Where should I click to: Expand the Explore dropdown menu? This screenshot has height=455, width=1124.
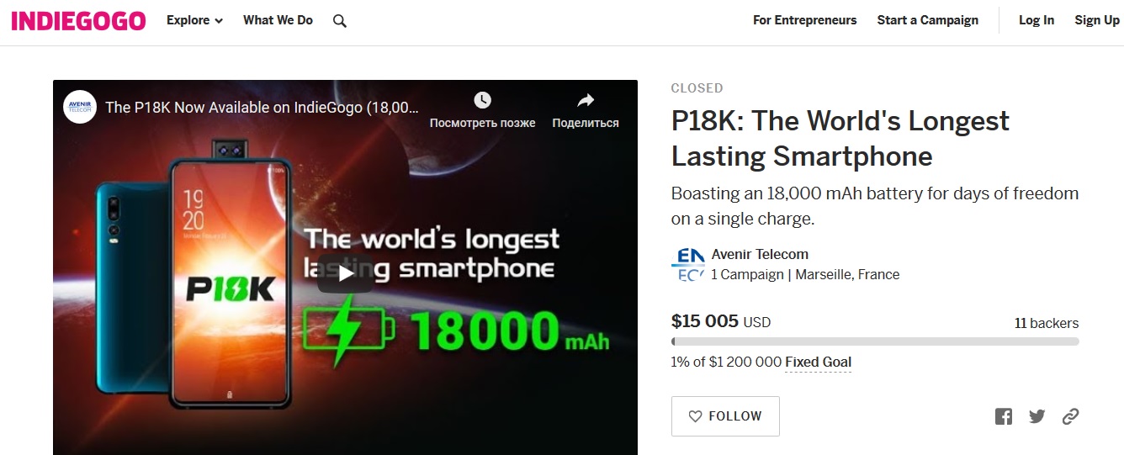(194, 21)
